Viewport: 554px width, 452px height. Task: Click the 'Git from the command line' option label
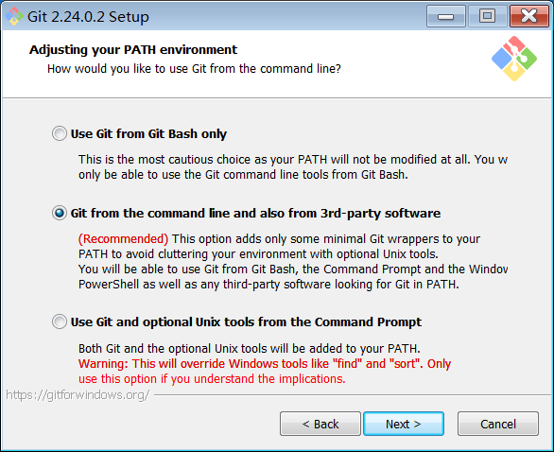[255, 213]
